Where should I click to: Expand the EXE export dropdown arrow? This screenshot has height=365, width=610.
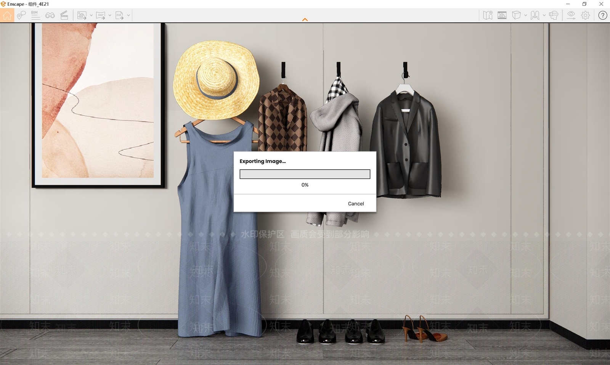[x=128, y=15]
